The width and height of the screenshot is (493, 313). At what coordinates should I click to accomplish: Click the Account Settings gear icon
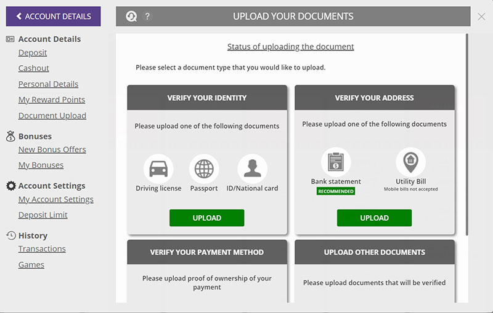(x=10, y=186)
